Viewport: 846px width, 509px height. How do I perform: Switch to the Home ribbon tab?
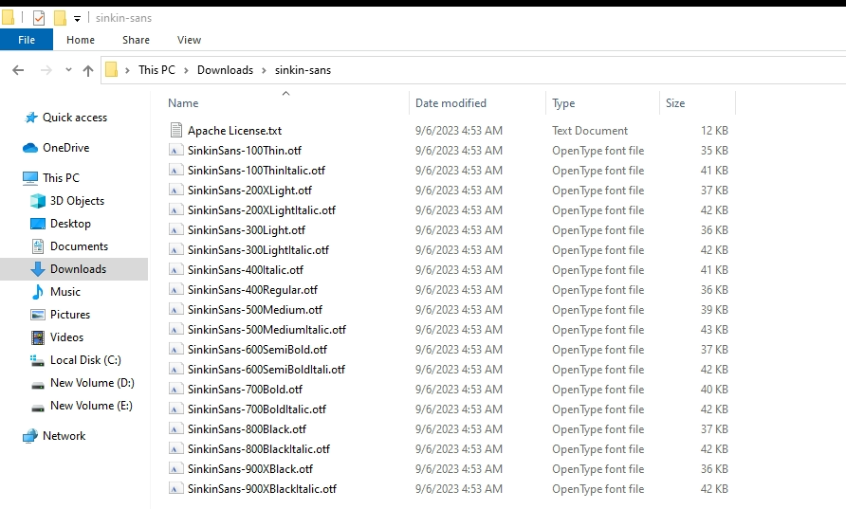(81, 40)
